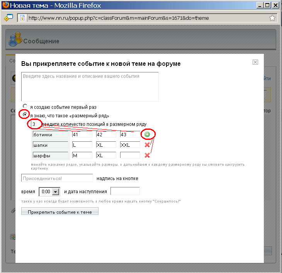Click the size field containing 43
The image size is (282, 273).
130,134
